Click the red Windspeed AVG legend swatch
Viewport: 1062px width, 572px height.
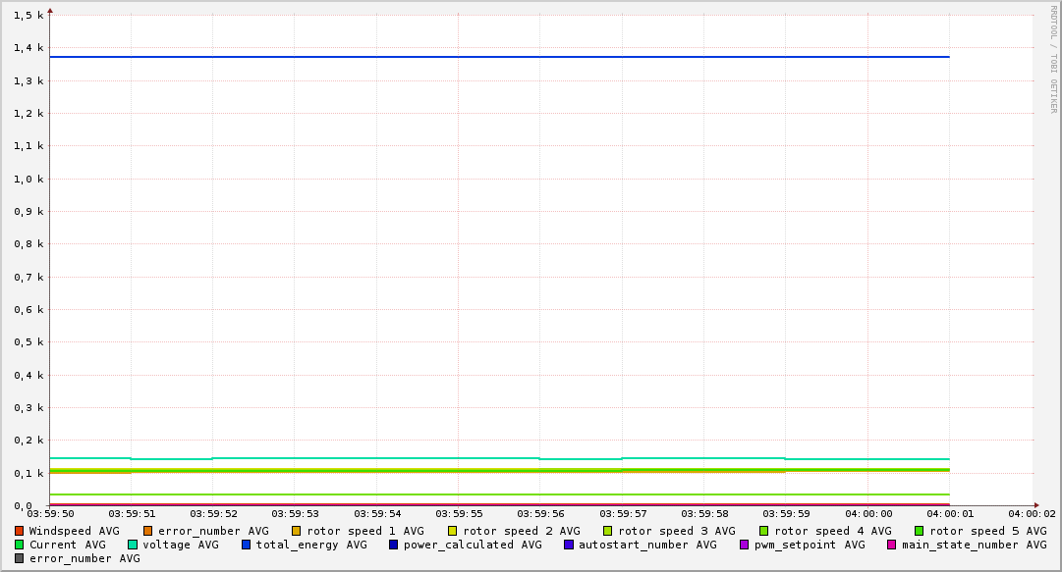20,531
